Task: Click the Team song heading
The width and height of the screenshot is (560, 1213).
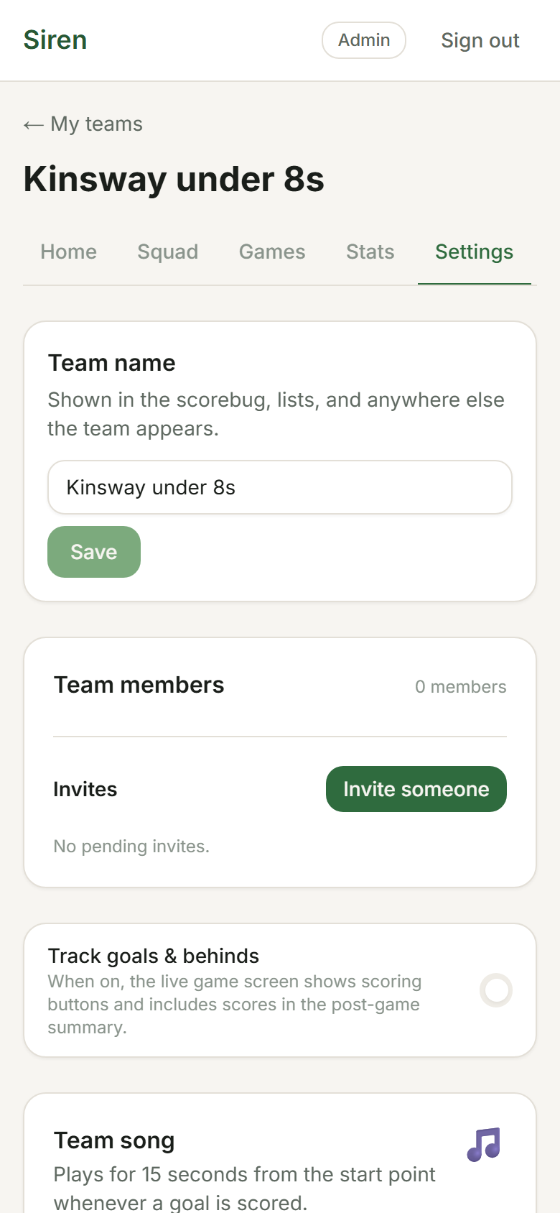Action: click(114, 1140)
